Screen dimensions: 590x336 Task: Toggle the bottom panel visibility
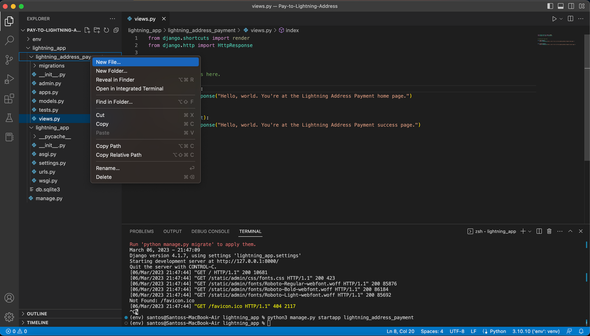[x=561, y=6]
